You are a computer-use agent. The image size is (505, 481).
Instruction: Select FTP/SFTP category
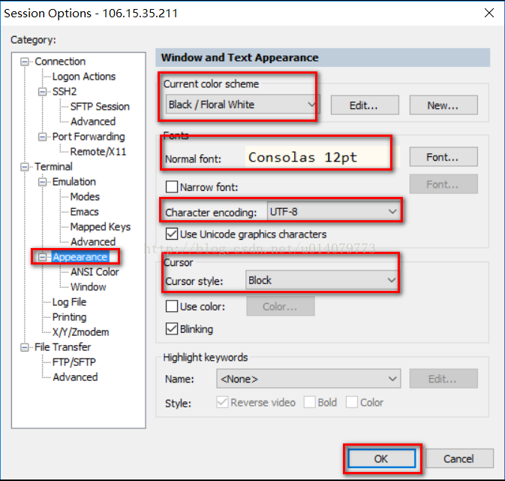click(74, 362)
